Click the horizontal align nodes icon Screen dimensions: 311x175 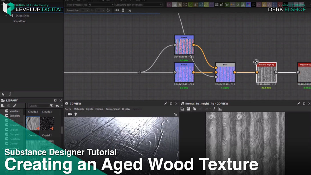point(117,10)
